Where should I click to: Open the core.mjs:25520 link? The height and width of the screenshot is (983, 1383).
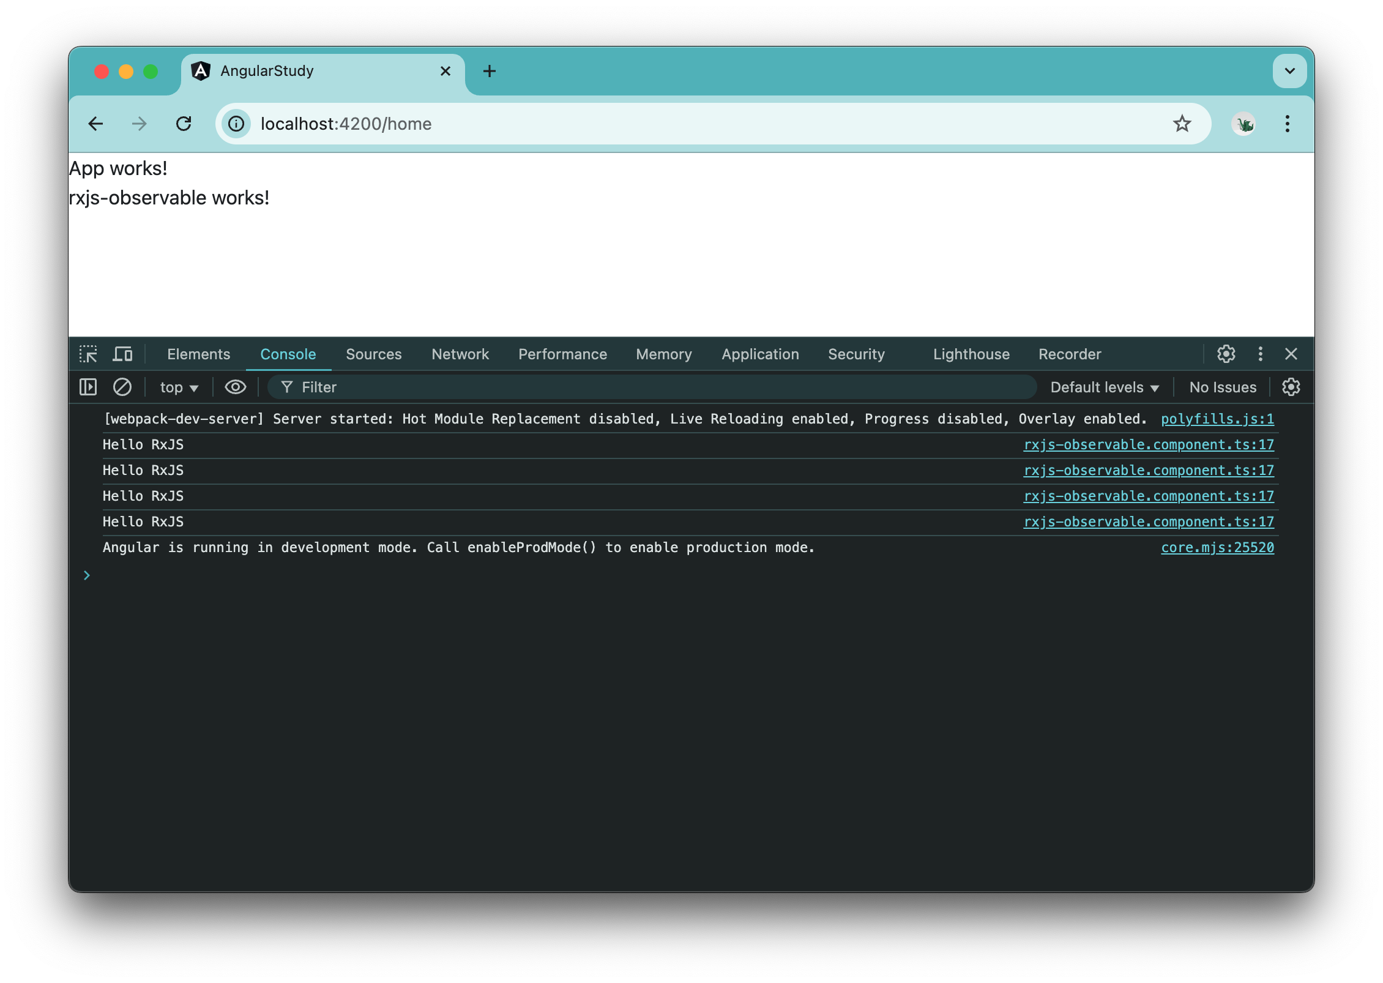(x=1217, y=547)
